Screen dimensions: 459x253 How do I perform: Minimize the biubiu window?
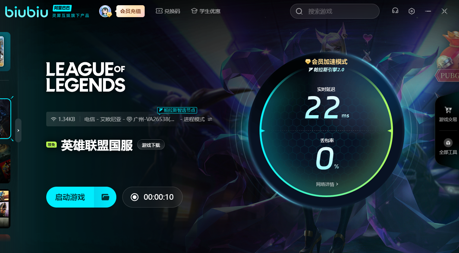pos(428,11)
